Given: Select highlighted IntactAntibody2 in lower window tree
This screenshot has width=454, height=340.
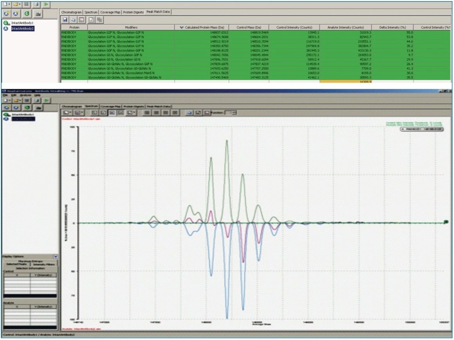Looking at the screenshot, I should tap(23, 119).
